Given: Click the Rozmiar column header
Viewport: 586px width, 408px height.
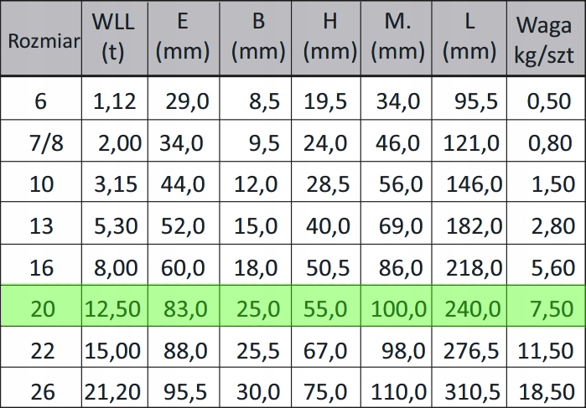Looking at the screenshot, I should [x=42, y=39].
